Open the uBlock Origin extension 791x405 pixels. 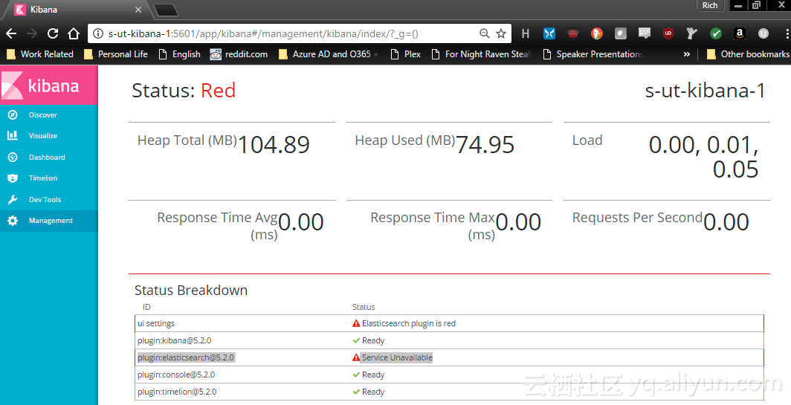coord(668,33)
